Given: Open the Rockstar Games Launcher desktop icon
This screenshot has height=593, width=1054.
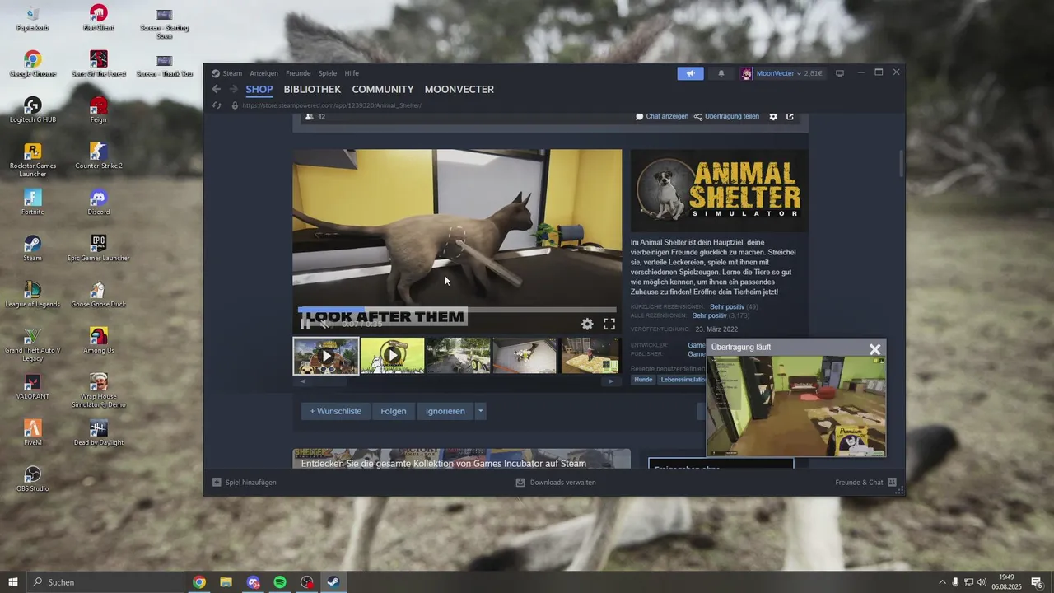Looking at the screenshot, I should (x=32, y=161).
